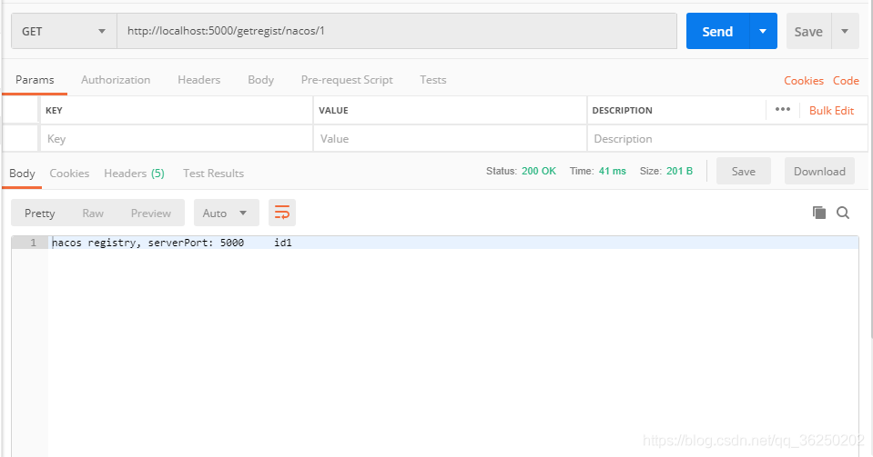
Task: Click the KEY column header
Action: [54, 110]
